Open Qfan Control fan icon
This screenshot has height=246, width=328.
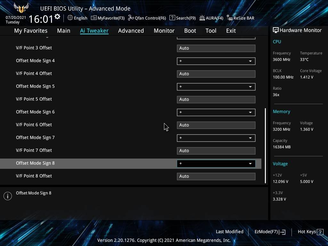[x=131, y=18]
